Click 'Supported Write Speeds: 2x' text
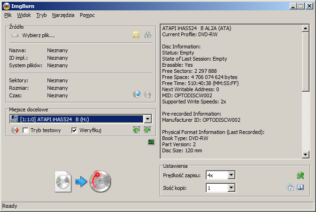 pyautogui.click(x=194, y=102)
